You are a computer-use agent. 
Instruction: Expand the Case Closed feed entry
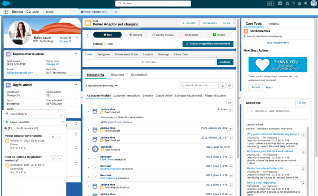pos(88,160)
